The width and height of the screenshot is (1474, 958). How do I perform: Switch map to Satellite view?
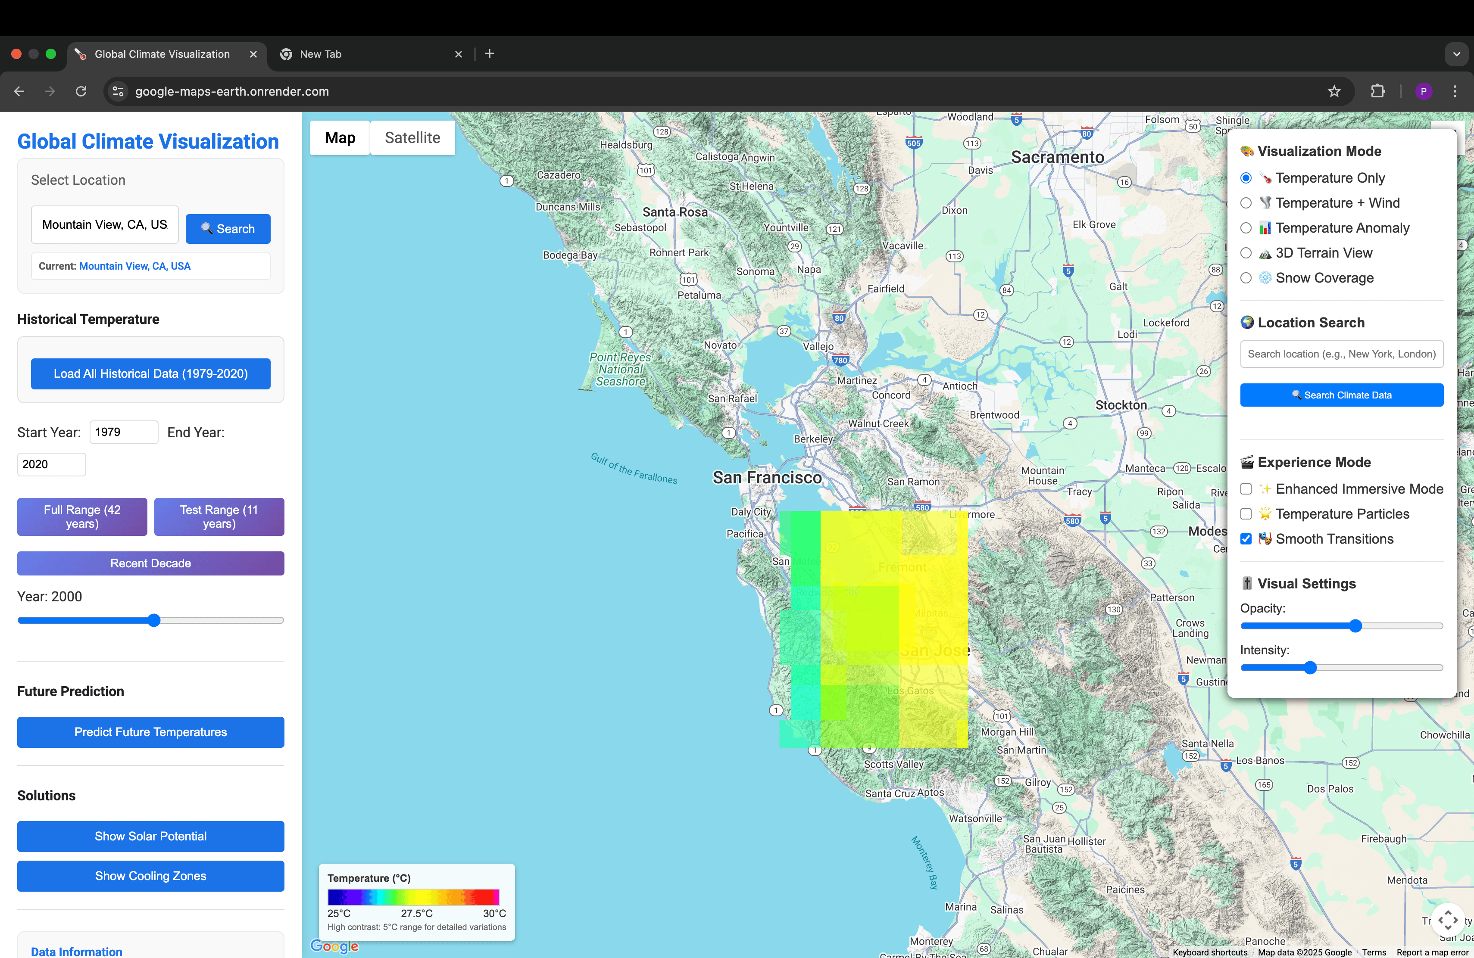point(412,137)
